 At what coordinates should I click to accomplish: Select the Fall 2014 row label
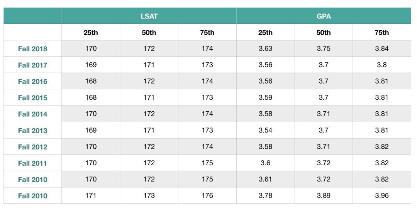point(33,114)
